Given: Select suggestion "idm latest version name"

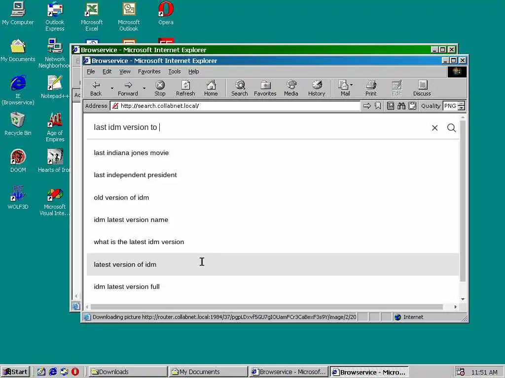Looking at the screenshot, I should tap(272, 220).
